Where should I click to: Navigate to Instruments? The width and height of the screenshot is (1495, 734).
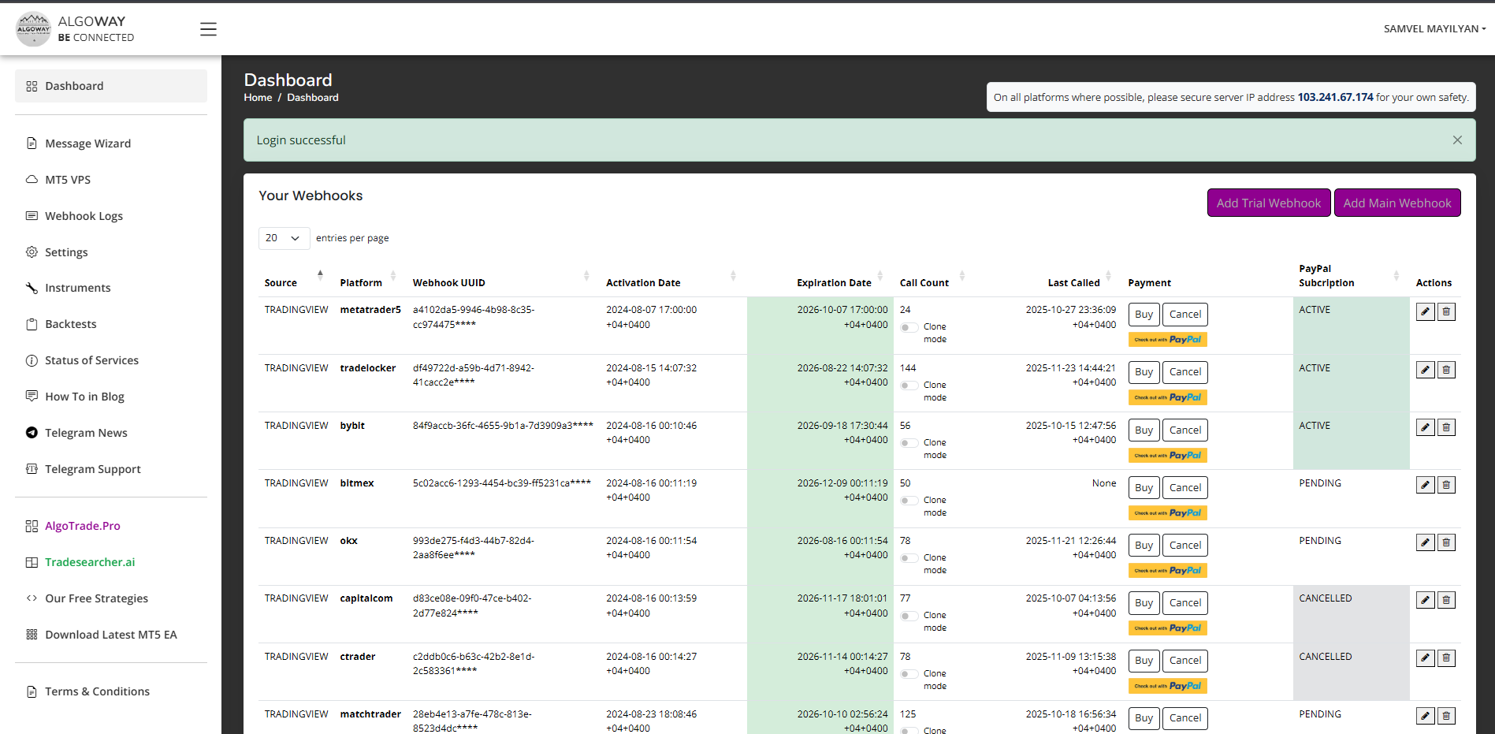(111, 288)
